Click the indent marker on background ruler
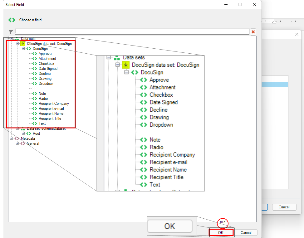Image resolution: width=304 pixels, height=238 pixels. pos(274,22)
